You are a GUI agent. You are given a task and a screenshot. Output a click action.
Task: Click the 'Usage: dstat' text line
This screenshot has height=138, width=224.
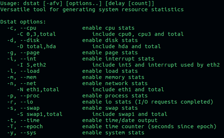pyautogui.click(x=77, y=4)
